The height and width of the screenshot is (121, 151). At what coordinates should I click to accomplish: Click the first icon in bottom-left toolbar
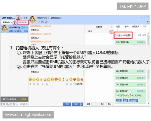click(x=2, y=104)
